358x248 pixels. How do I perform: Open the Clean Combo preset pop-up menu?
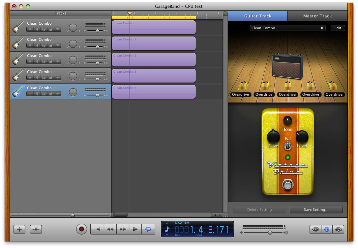tap(287, 28)
